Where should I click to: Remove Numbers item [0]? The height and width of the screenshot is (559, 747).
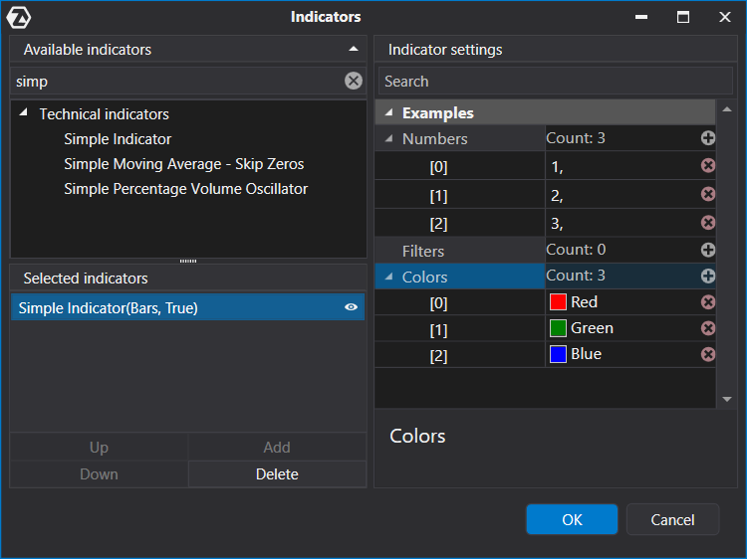[x=707, y=165]
